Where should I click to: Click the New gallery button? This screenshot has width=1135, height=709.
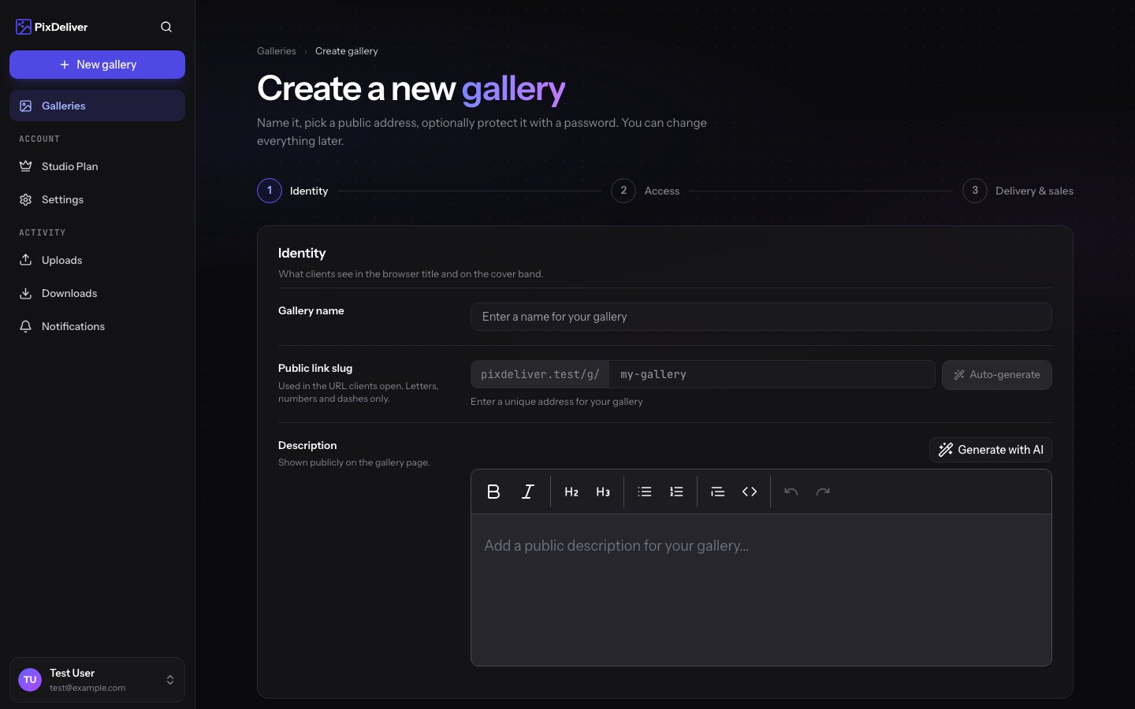pos(97,65)
